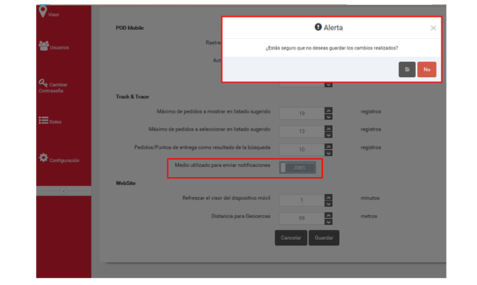The height and width of the screenshot is (285, 477).
Task: Select the Cambiar Contraseña key icon
Action: click(x=43, y=83)
